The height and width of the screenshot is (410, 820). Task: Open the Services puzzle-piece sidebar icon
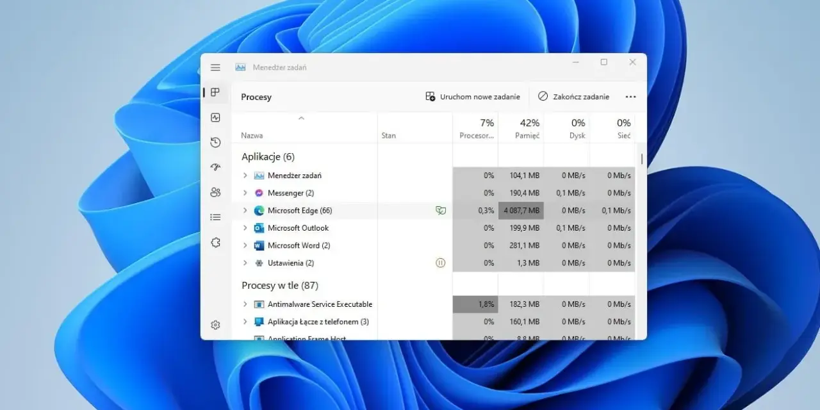point(215,242)
